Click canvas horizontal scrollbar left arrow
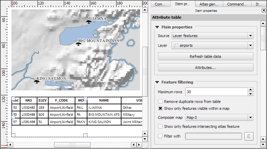 pos(10,145)
